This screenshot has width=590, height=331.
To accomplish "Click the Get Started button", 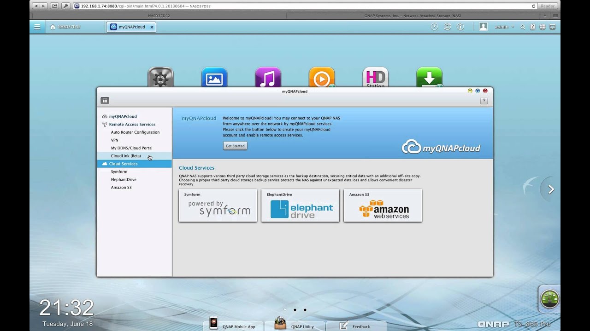I will tap(235, 146).
